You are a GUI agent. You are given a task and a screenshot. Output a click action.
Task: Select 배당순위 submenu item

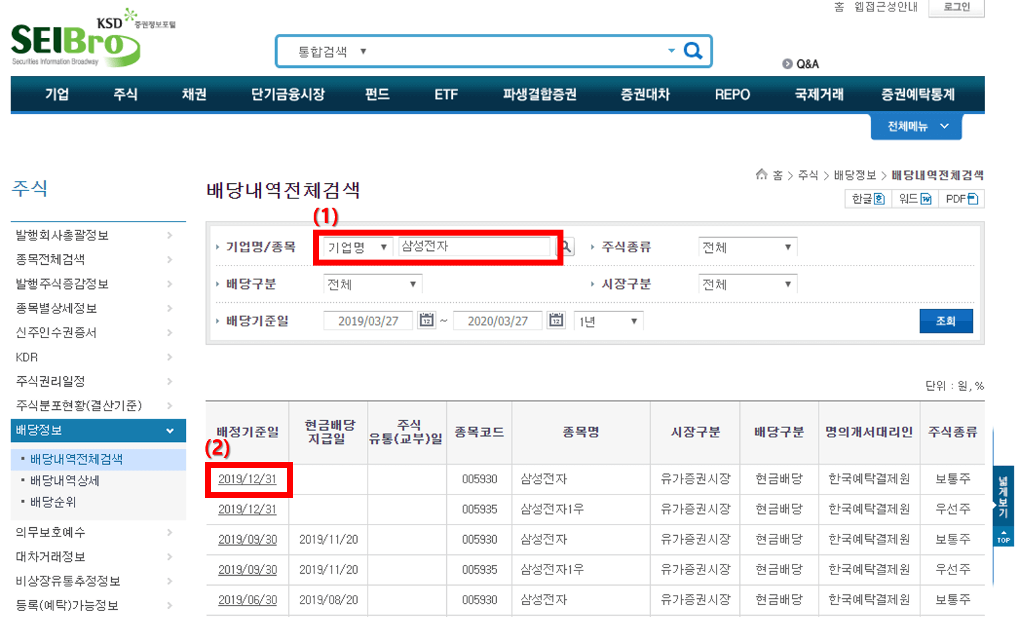(x=53, y=502)
